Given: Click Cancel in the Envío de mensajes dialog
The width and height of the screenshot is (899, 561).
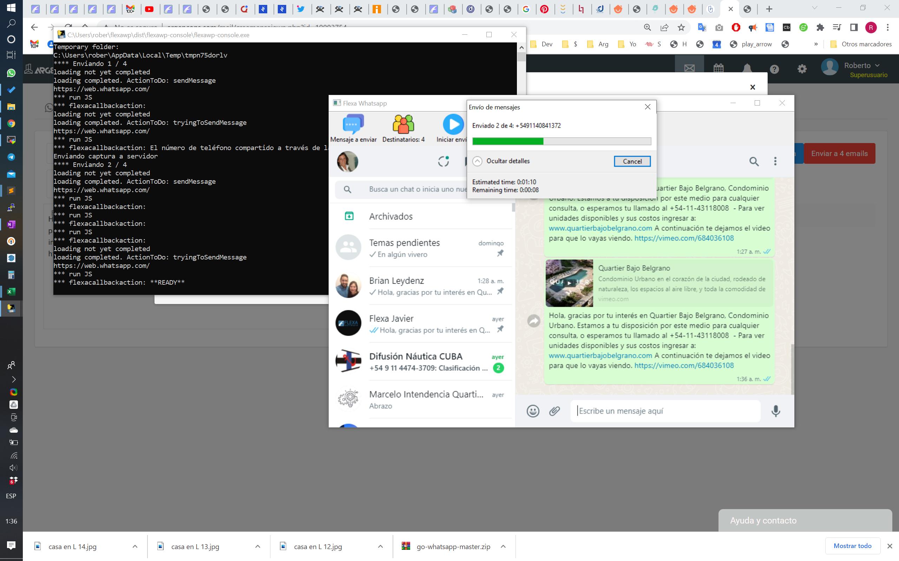Looking at the screenshot, I should pos(632,161).
